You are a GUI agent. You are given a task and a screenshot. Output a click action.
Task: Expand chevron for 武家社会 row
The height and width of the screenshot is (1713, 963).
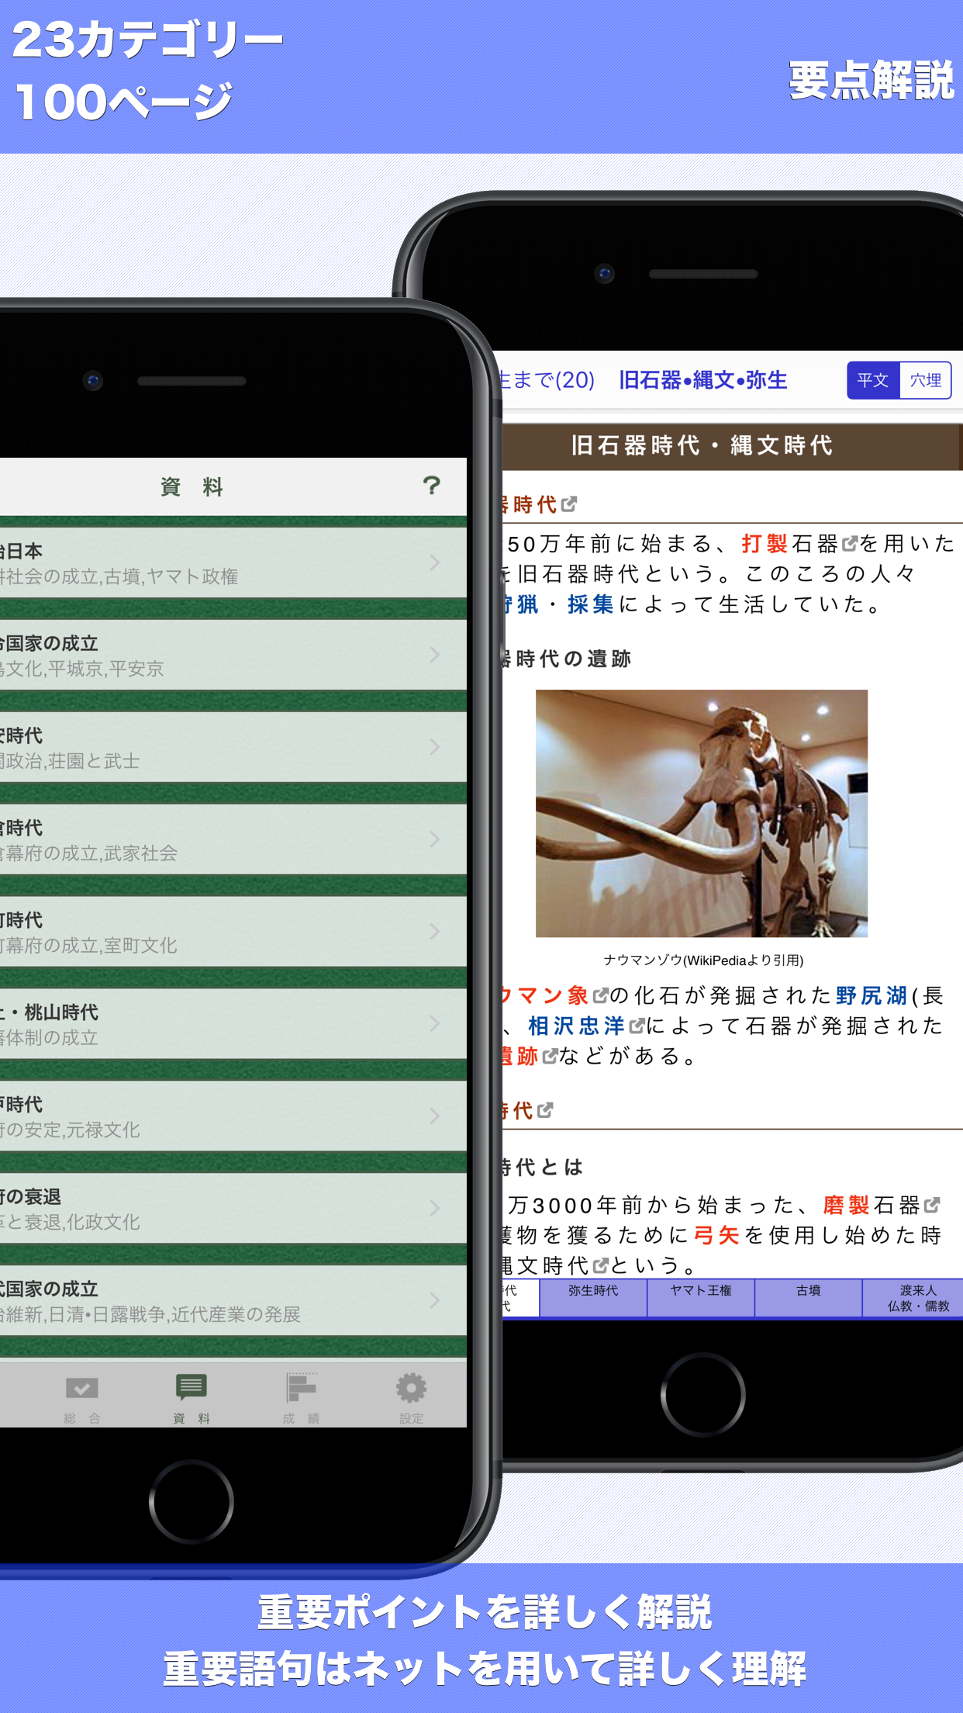pyautogui.click(x=435, y=839)
